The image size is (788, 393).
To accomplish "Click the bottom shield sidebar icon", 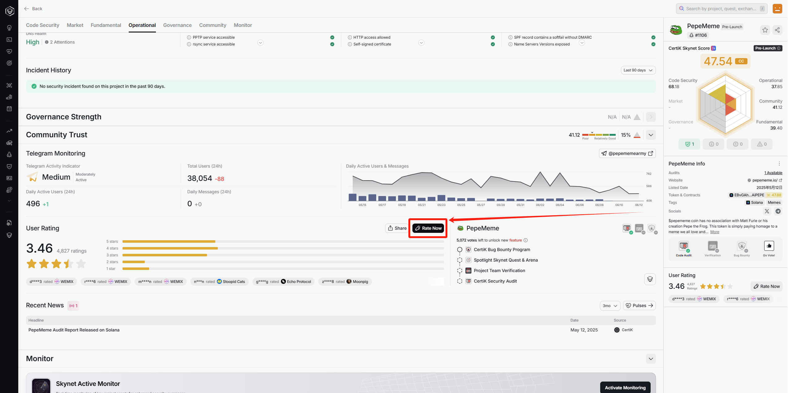I will pyautogui.click(x=9, y=235).
